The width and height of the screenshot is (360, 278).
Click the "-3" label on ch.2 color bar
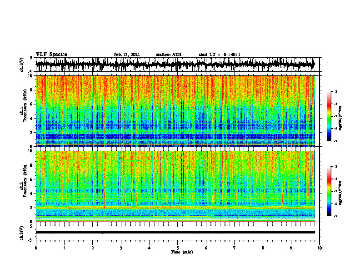pos(335,167)
